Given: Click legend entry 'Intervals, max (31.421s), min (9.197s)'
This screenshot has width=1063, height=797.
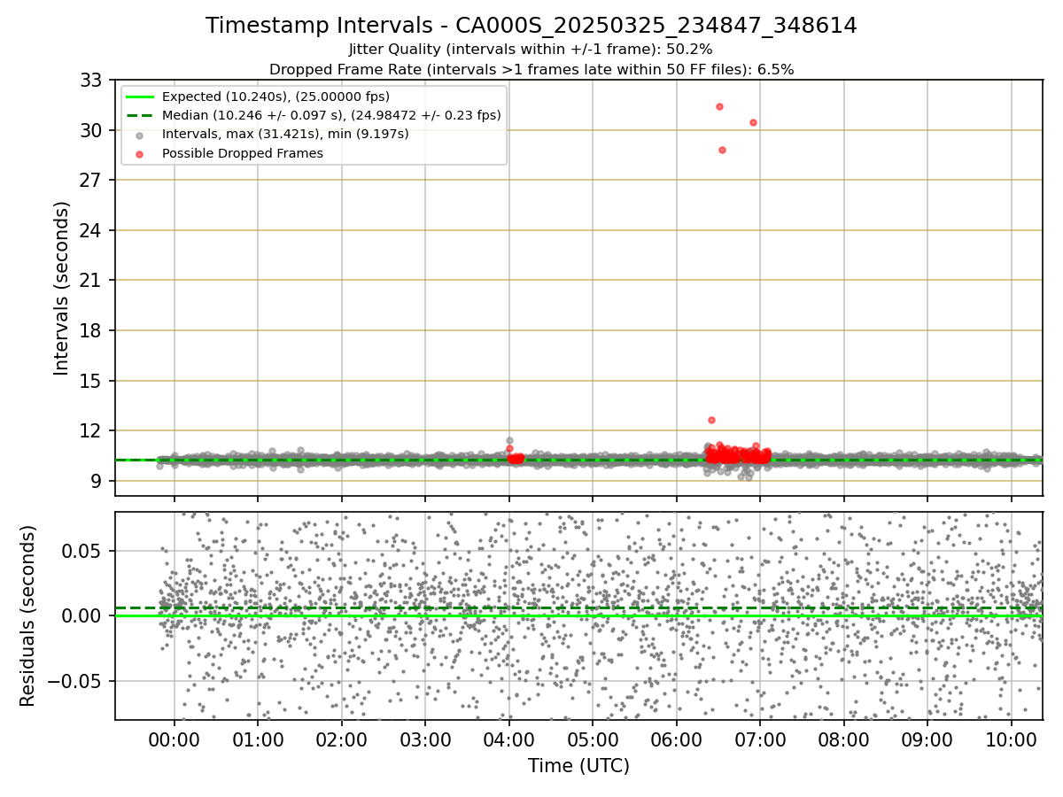Looking at the screenshot, I should (x=285, y=135).
